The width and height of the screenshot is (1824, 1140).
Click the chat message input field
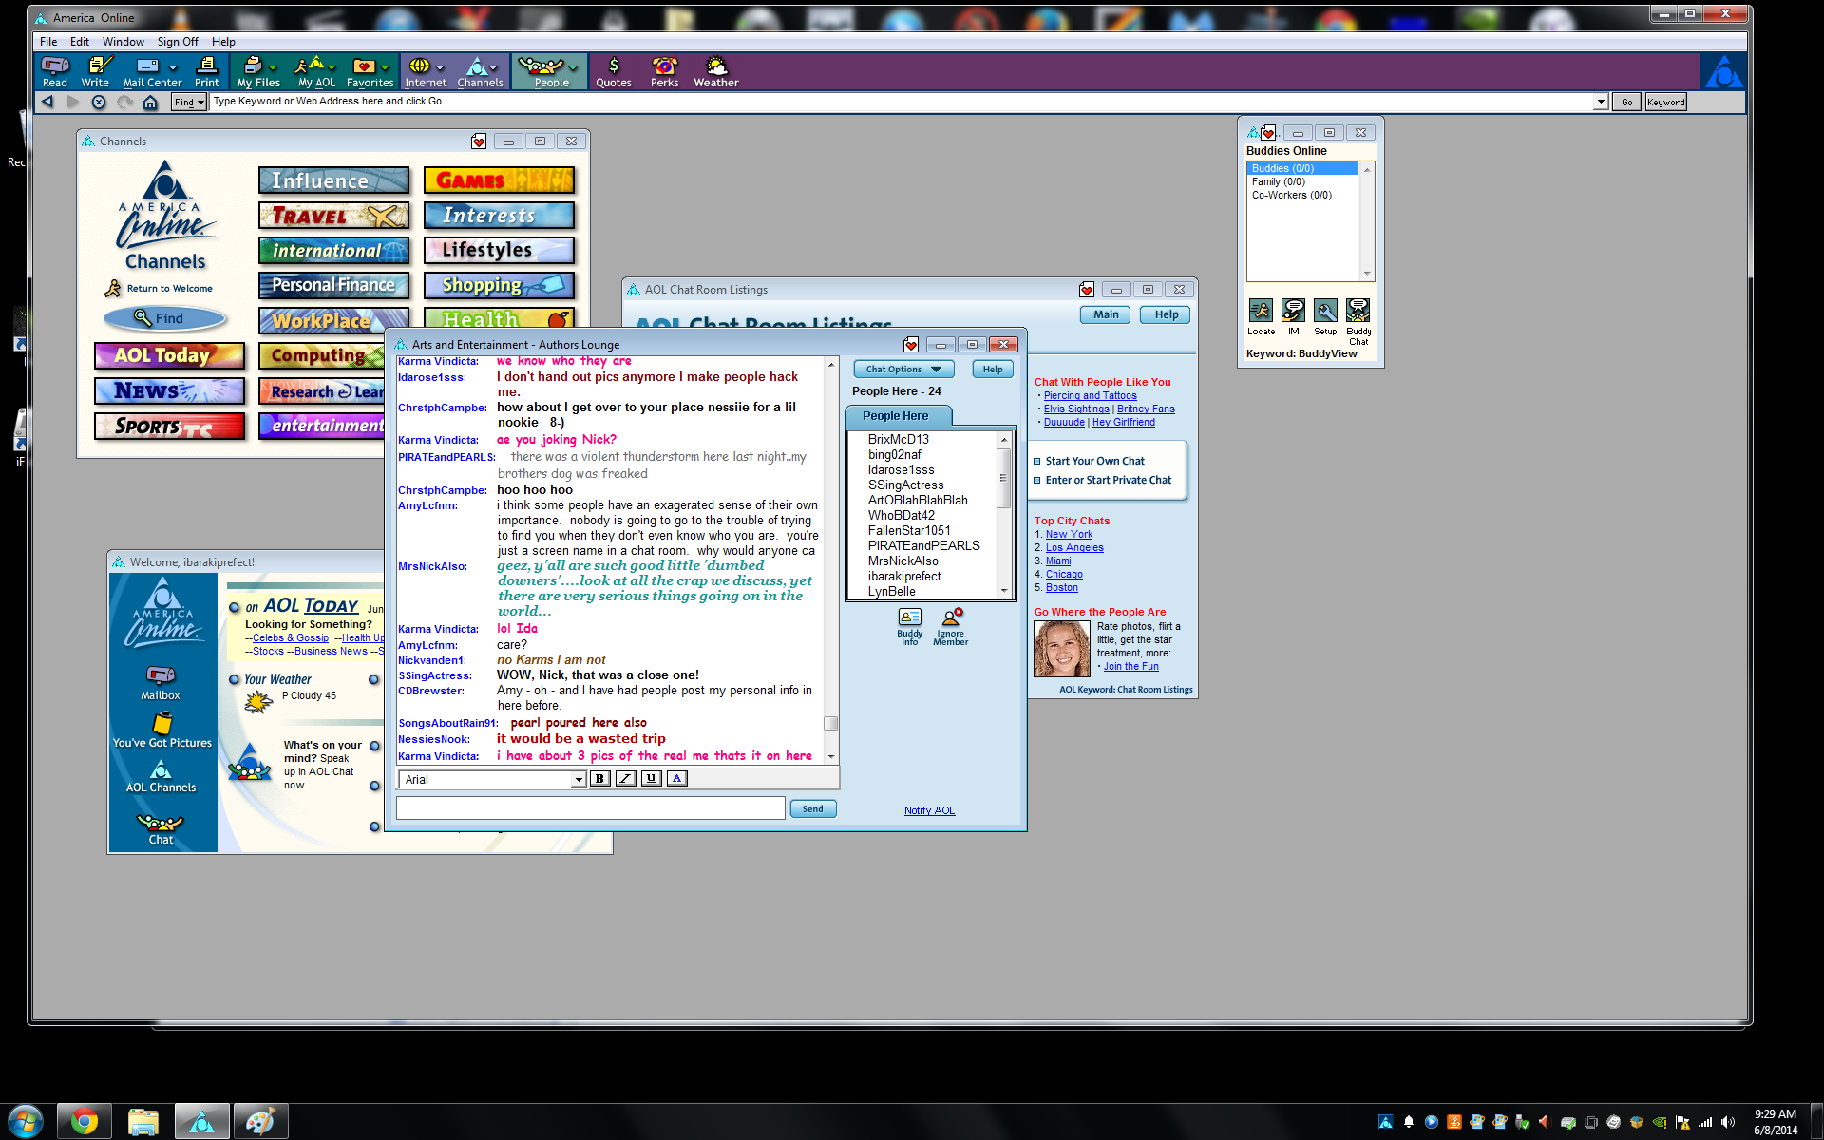pyautogui.click(x=590, y=808)
